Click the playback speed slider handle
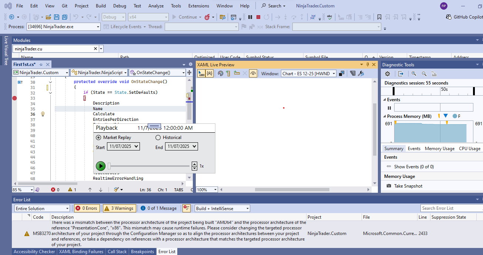Image resolution: width=483 pixels, height=255 pixels. click(109, 166)
